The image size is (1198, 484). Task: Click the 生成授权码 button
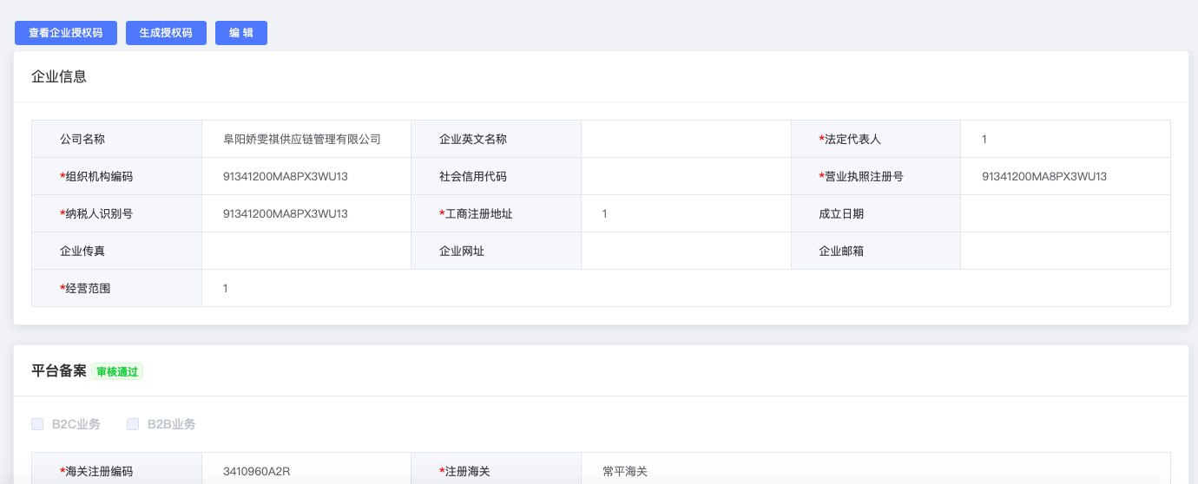click(x=166, y=33)
